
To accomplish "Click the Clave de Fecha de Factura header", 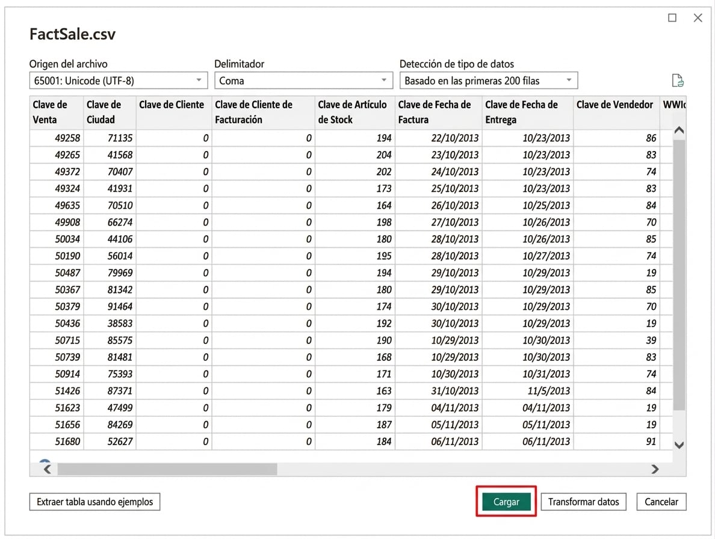I will 438,112.
